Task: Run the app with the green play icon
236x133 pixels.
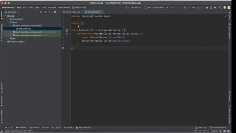Action: click(x=172, y=7)
